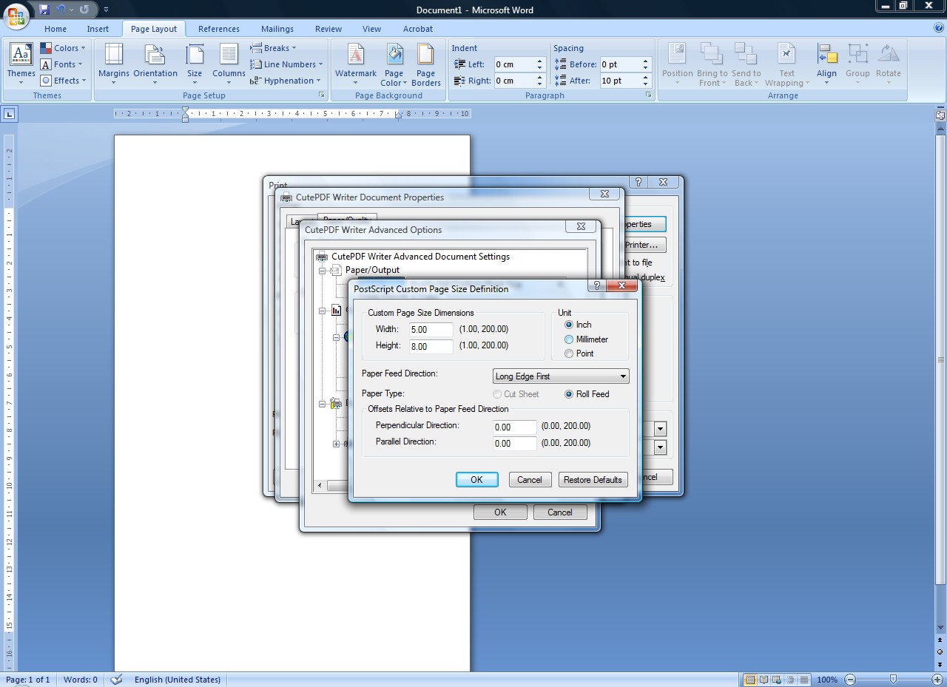Open the Columns options

coord(229,65)
